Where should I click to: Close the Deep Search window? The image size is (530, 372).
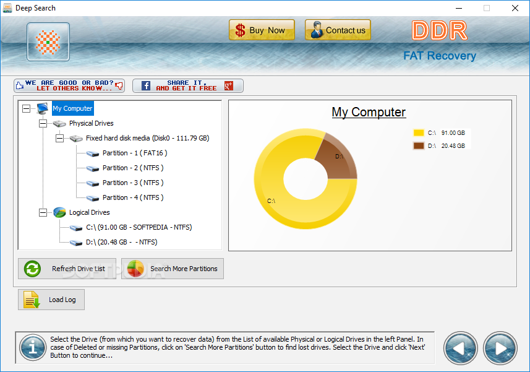coord(515,8)
